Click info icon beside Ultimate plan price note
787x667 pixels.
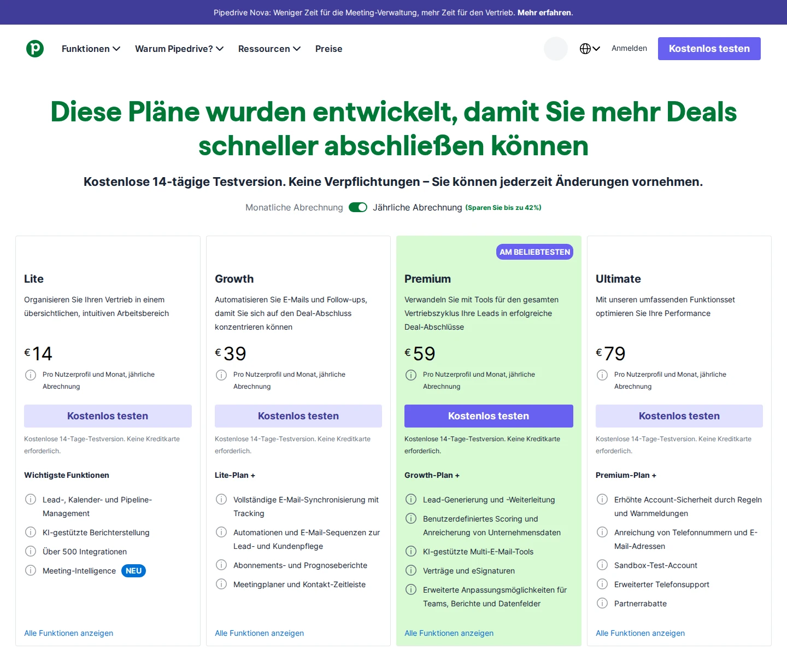[602, 375]
